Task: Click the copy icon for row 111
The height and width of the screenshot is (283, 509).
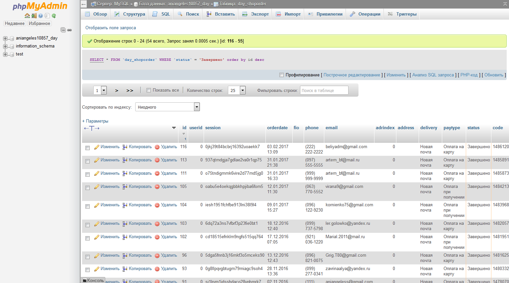Action: coord(125,173)
